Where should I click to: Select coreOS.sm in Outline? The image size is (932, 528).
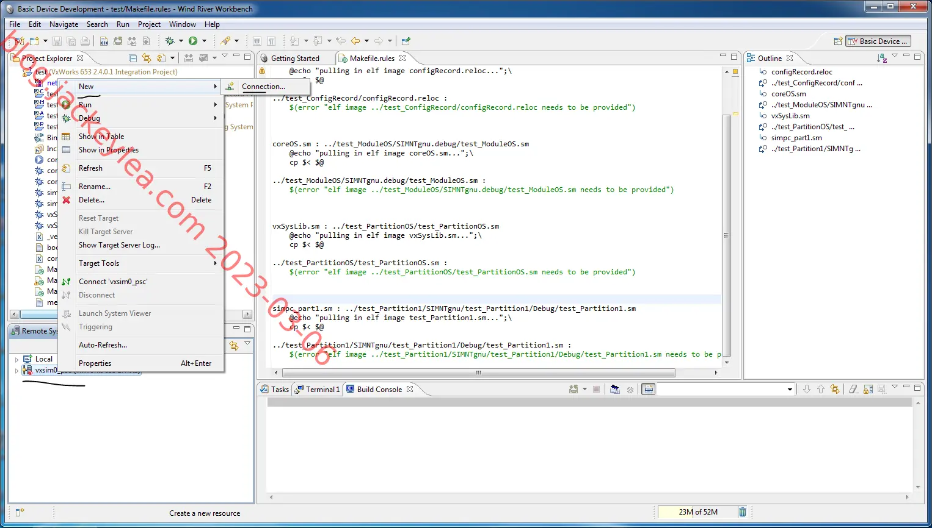click(788, 94)
